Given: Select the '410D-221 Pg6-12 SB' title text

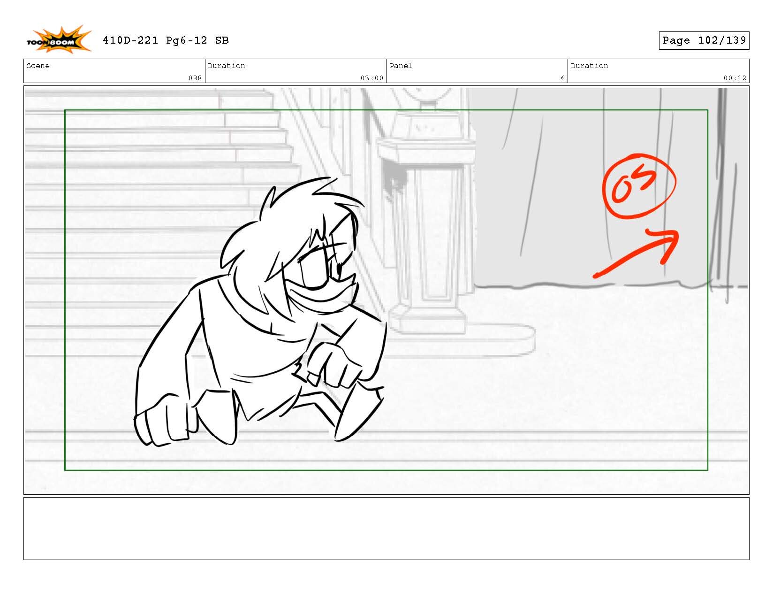Looking at the screenshot, I should 166,40.
